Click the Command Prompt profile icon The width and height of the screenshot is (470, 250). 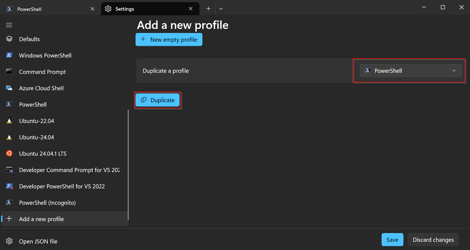9,71
